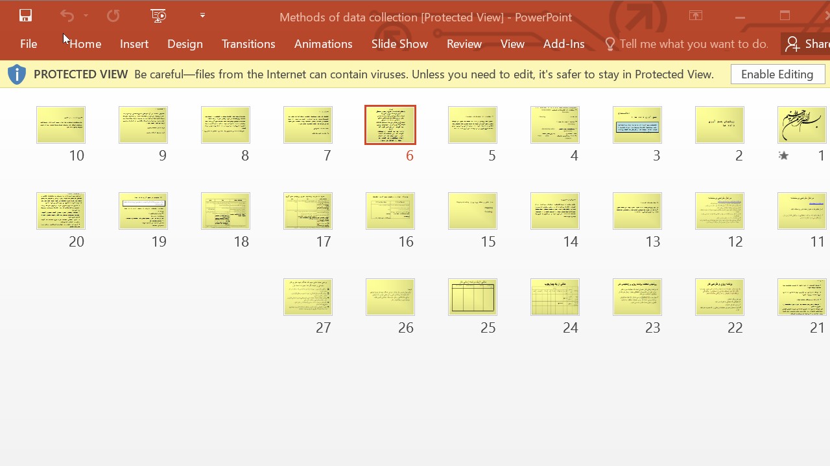Select slide 19 thumbnail
Image resolution: width=830 pixels, height=466 pixels.
pos(143,211)
